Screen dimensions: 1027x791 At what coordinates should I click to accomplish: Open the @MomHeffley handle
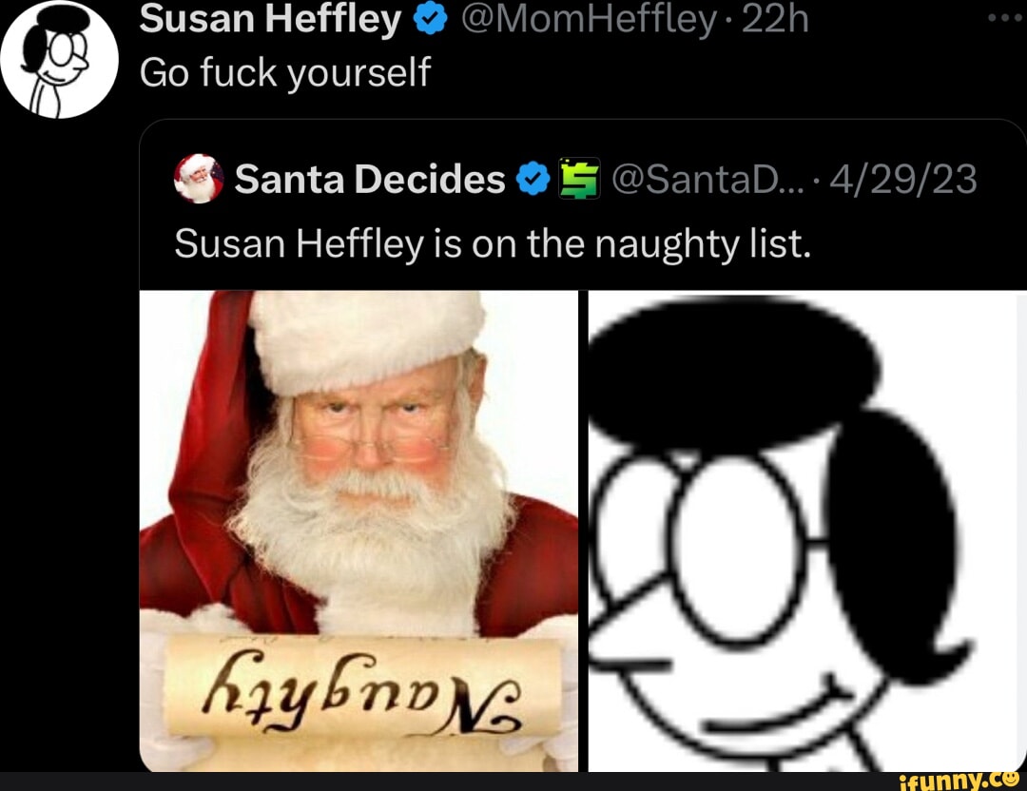coord(589,20)
